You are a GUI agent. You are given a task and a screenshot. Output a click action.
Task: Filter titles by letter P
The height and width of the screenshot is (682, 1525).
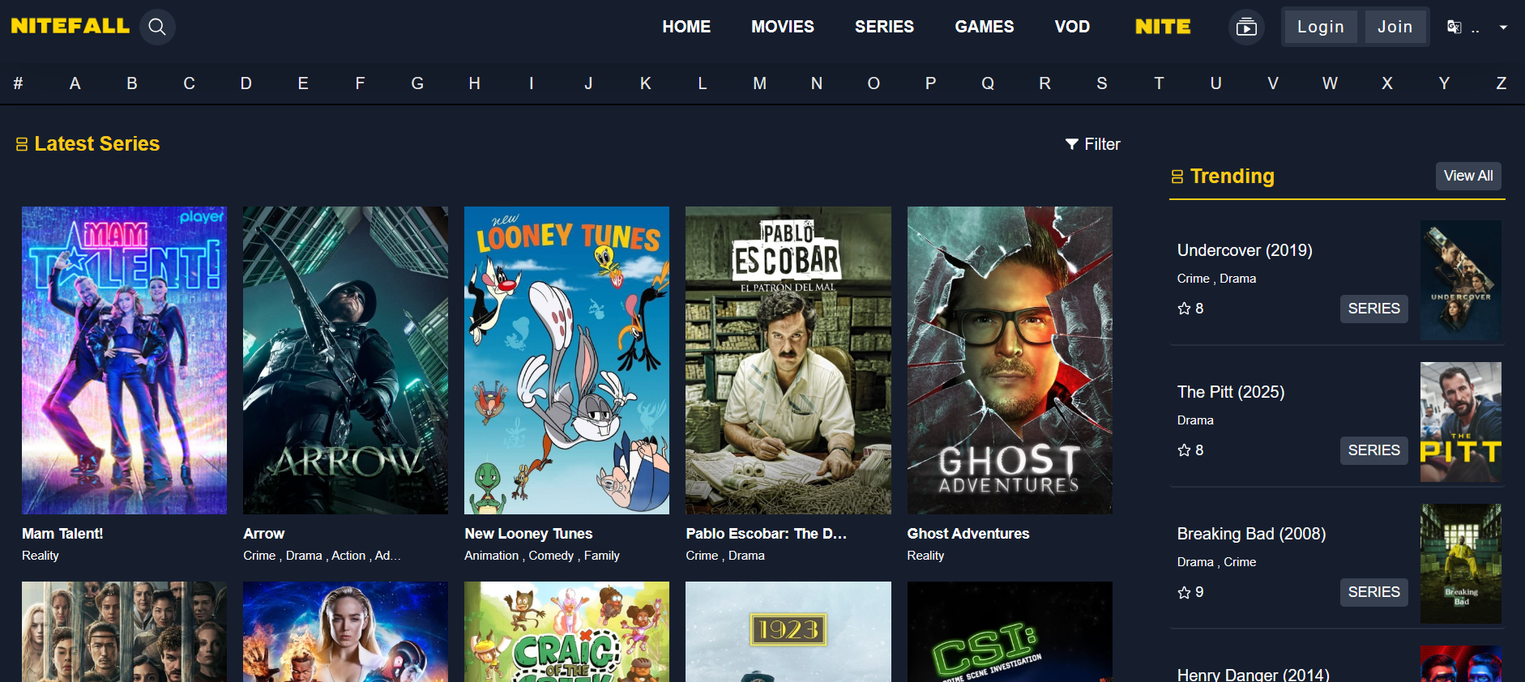pyautogui.click(x=930, y=83)
